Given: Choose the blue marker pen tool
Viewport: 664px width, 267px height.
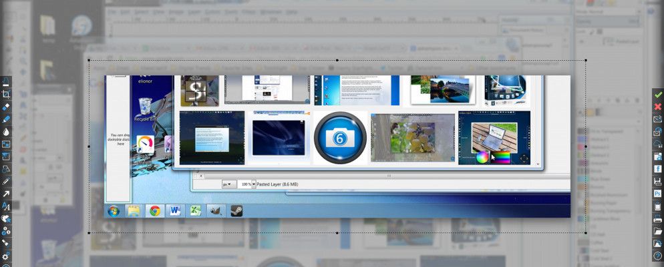Looking at the screenshot, I should point(6,119).
